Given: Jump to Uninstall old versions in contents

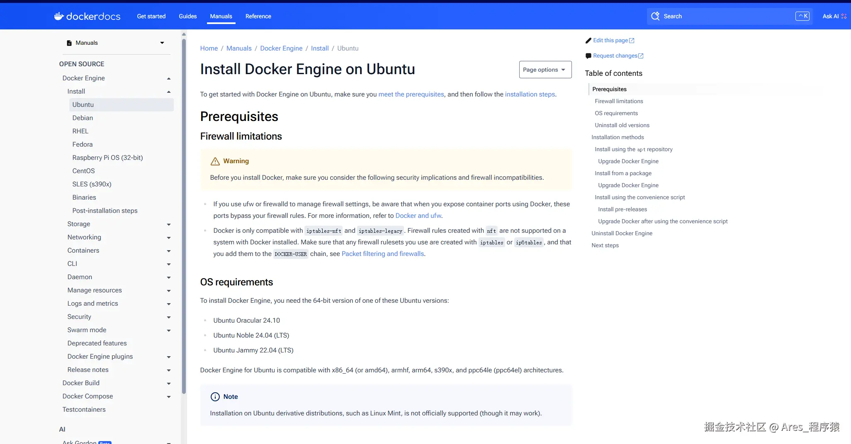Looking at the screenshot, I should click(x=622, y=125).
